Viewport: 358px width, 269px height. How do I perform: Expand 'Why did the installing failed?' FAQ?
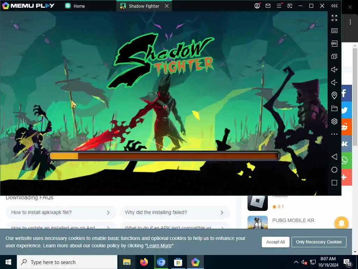tap(175, 213)
